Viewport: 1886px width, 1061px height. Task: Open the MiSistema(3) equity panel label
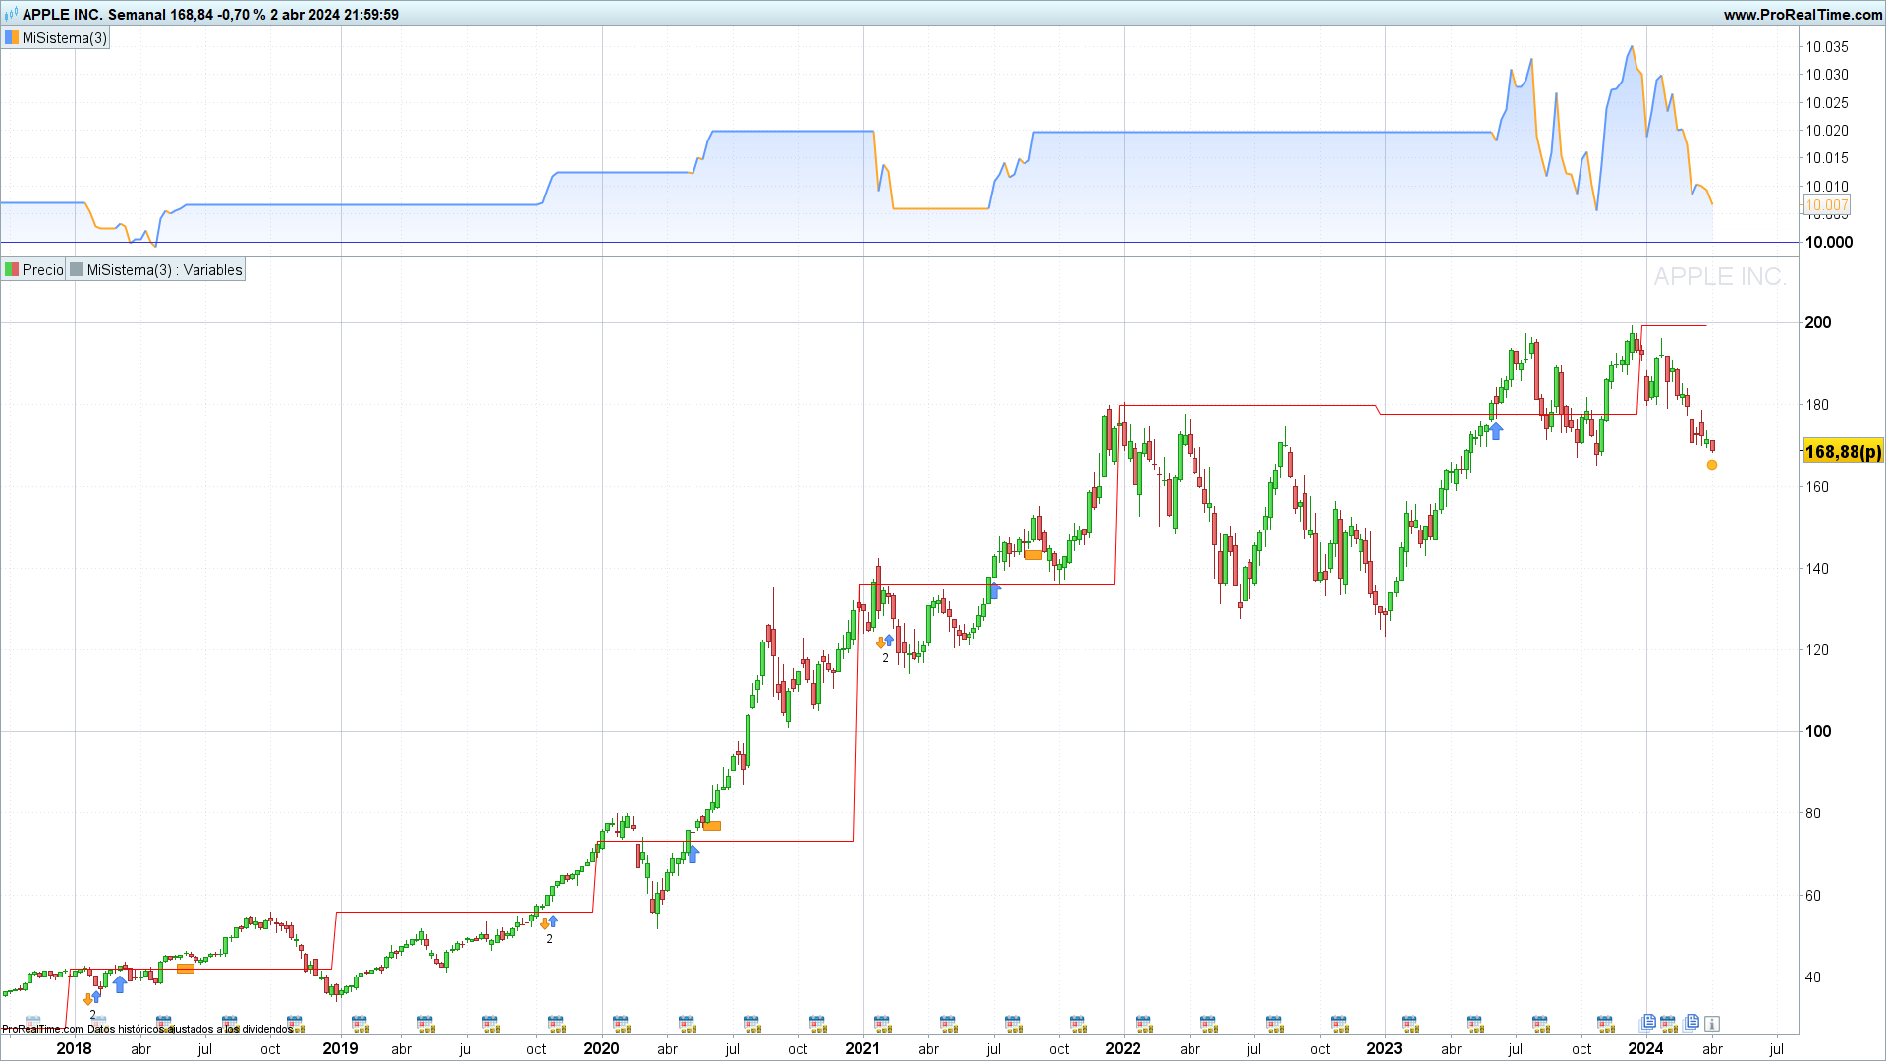(65, 38)
